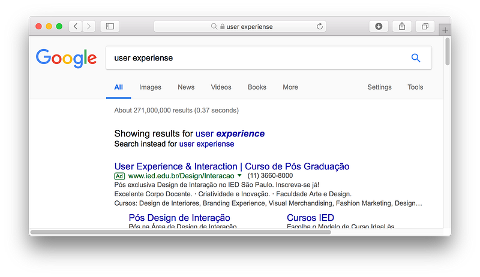The width and height of the screenshot is (480, 277).
Task: Switch to the News tab
Action: [186, 87]
